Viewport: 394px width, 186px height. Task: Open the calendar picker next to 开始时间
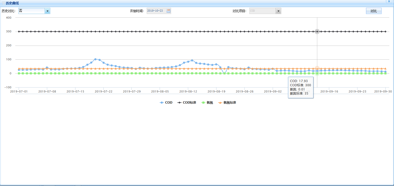pyautogui.click(x=168, y=11)
